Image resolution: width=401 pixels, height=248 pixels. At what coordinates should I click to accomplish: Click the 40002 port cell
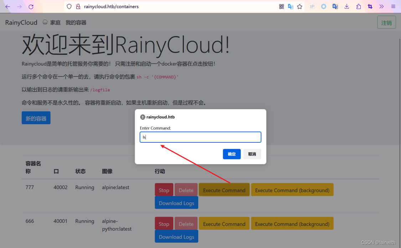60,187
